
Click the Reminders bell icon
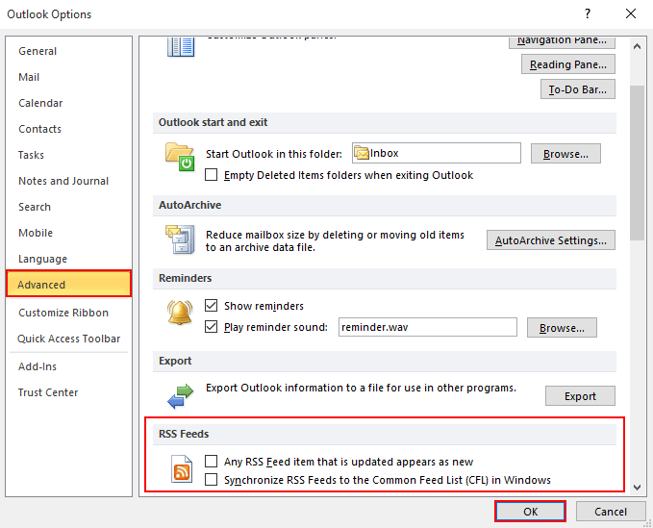pyautogui.click(x=180, y=313)
